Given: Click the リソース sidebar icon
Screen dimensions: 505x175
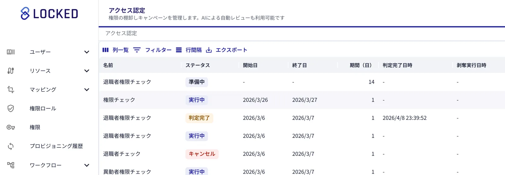Looking at the screenshot, I should 11,71.
